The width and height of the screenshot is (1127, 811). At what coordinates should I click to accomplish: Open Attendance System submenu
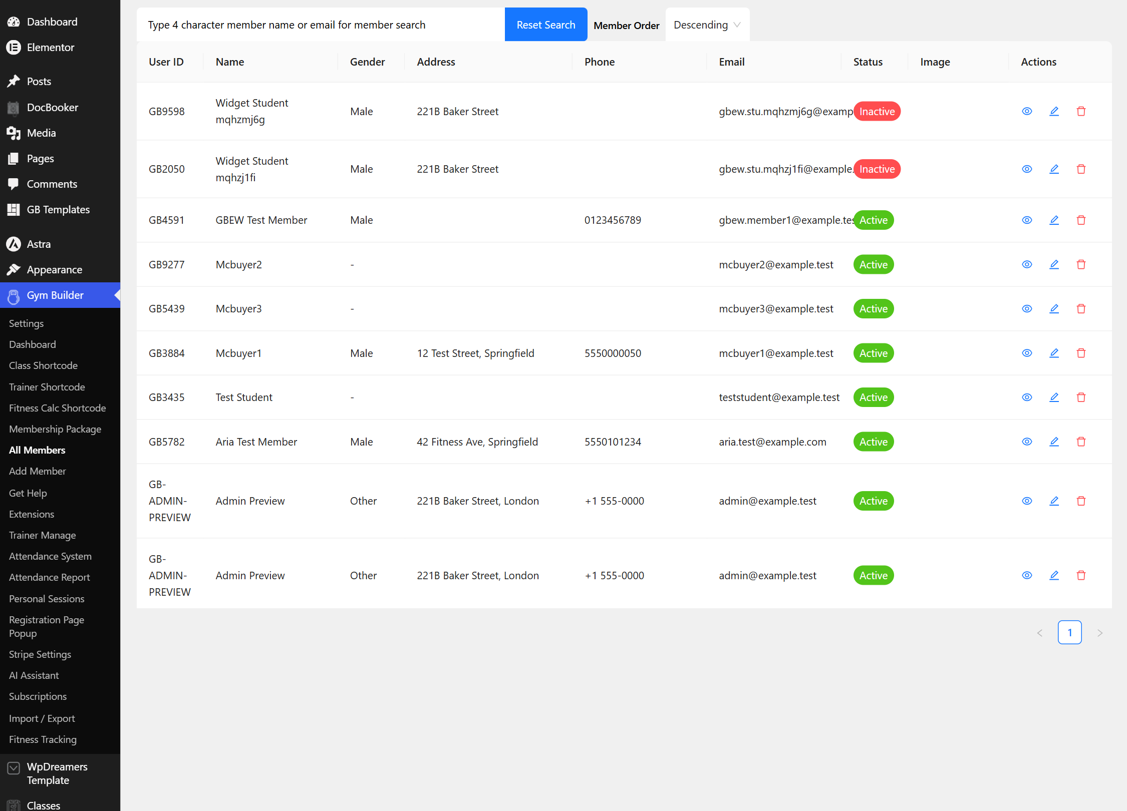[x=50, y=556]
